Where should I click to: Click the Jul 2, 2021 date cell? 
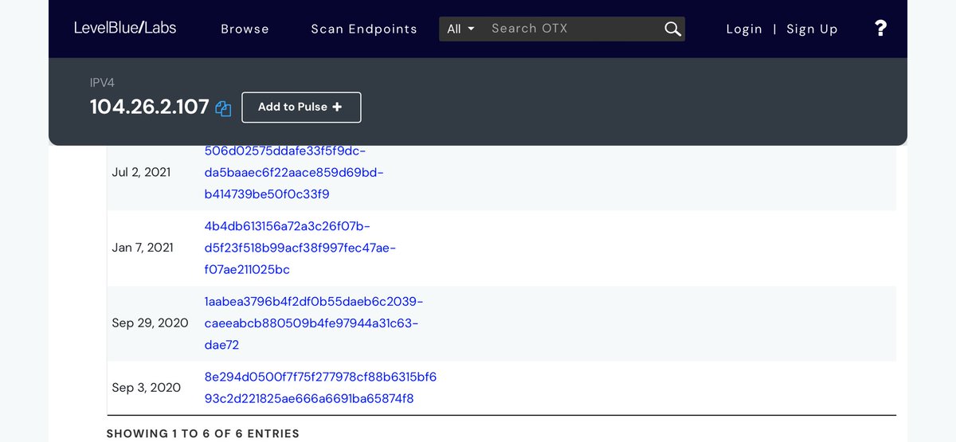141,172
